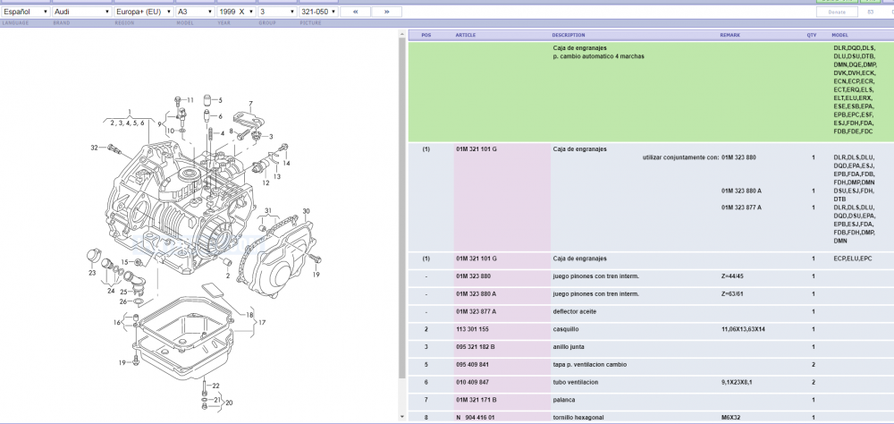Click model codes ECP,ELU,EPC cell
This screenshot has width=894, height=424.
coord(852,259)
